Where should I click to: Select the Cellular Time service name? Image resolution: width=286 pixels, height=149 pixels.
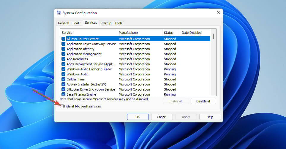75,79
